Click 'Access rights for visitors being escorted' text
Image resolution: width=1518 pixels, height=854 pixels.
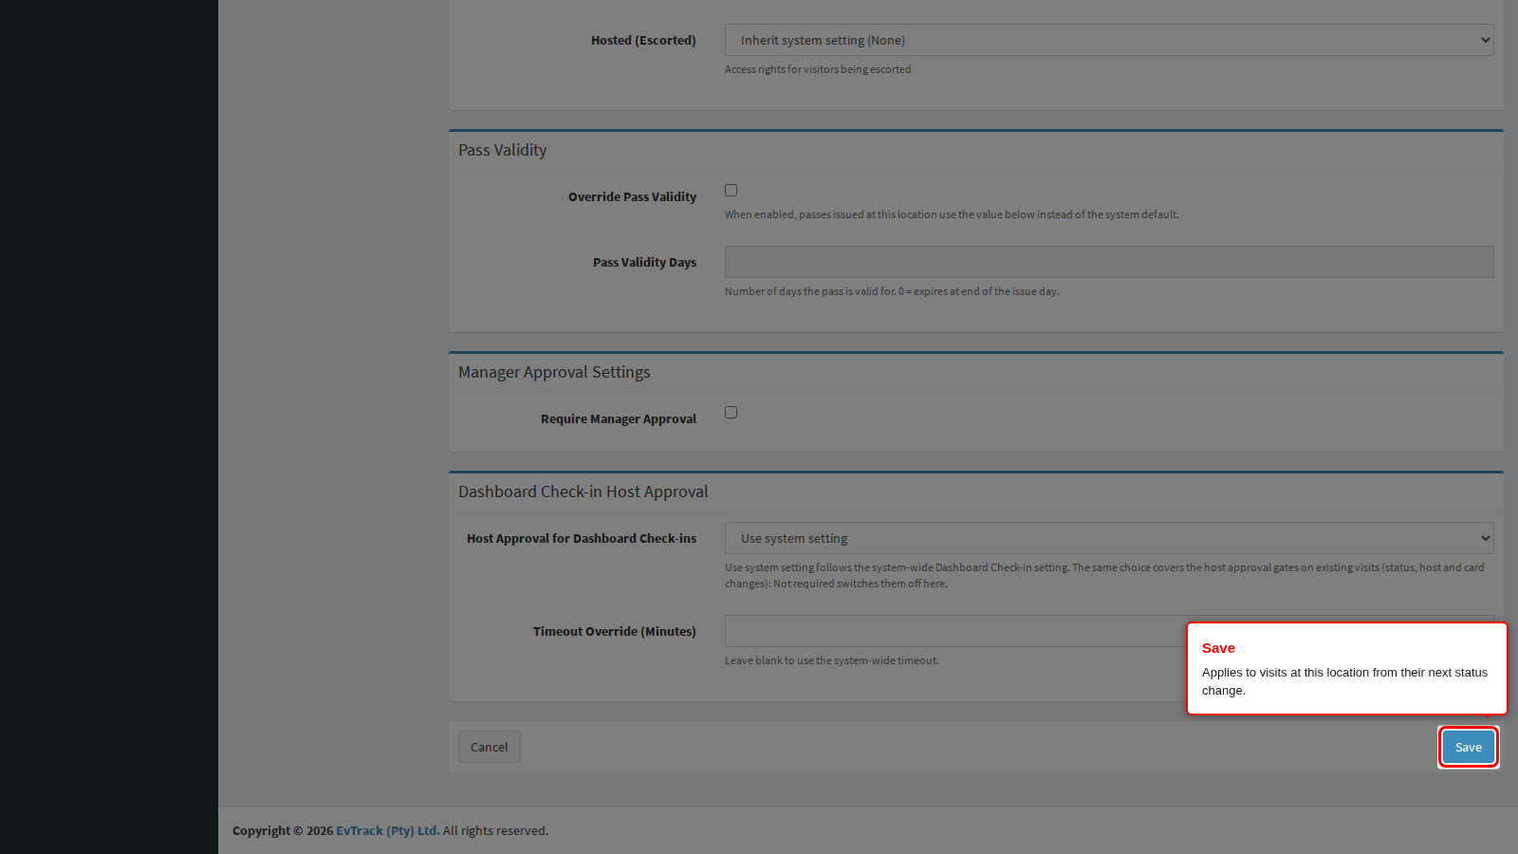tap(818, 69)
